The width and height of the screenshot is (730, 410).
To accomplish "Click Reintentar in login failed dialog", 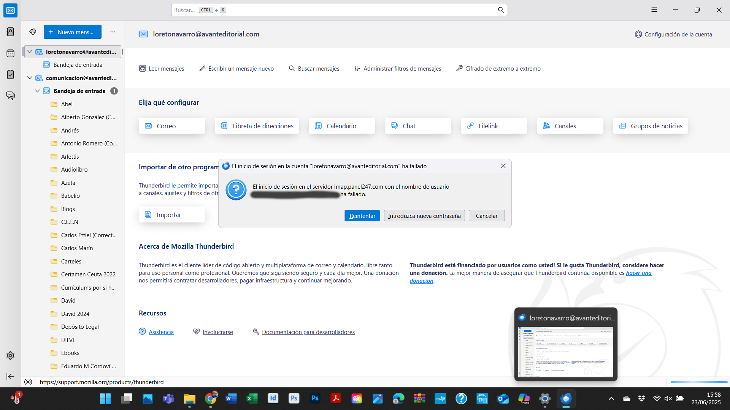I will point(362,216).
